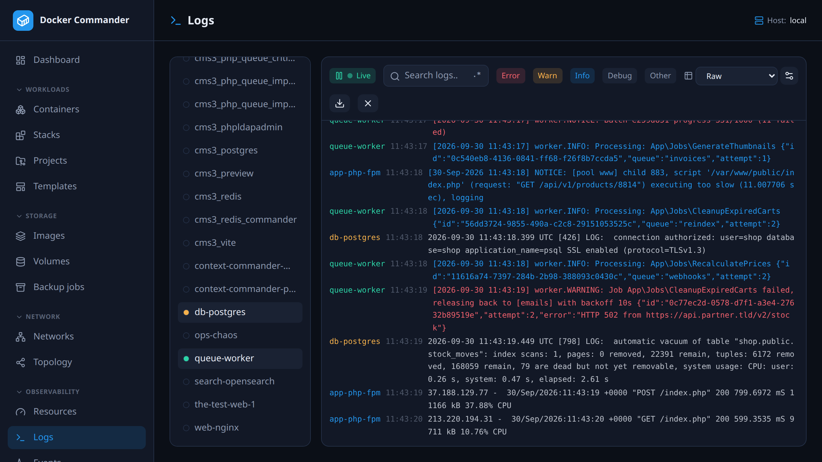Open Resources in sidebar
This screenshot has height=462, width=822.
click(x=77, y=411)
